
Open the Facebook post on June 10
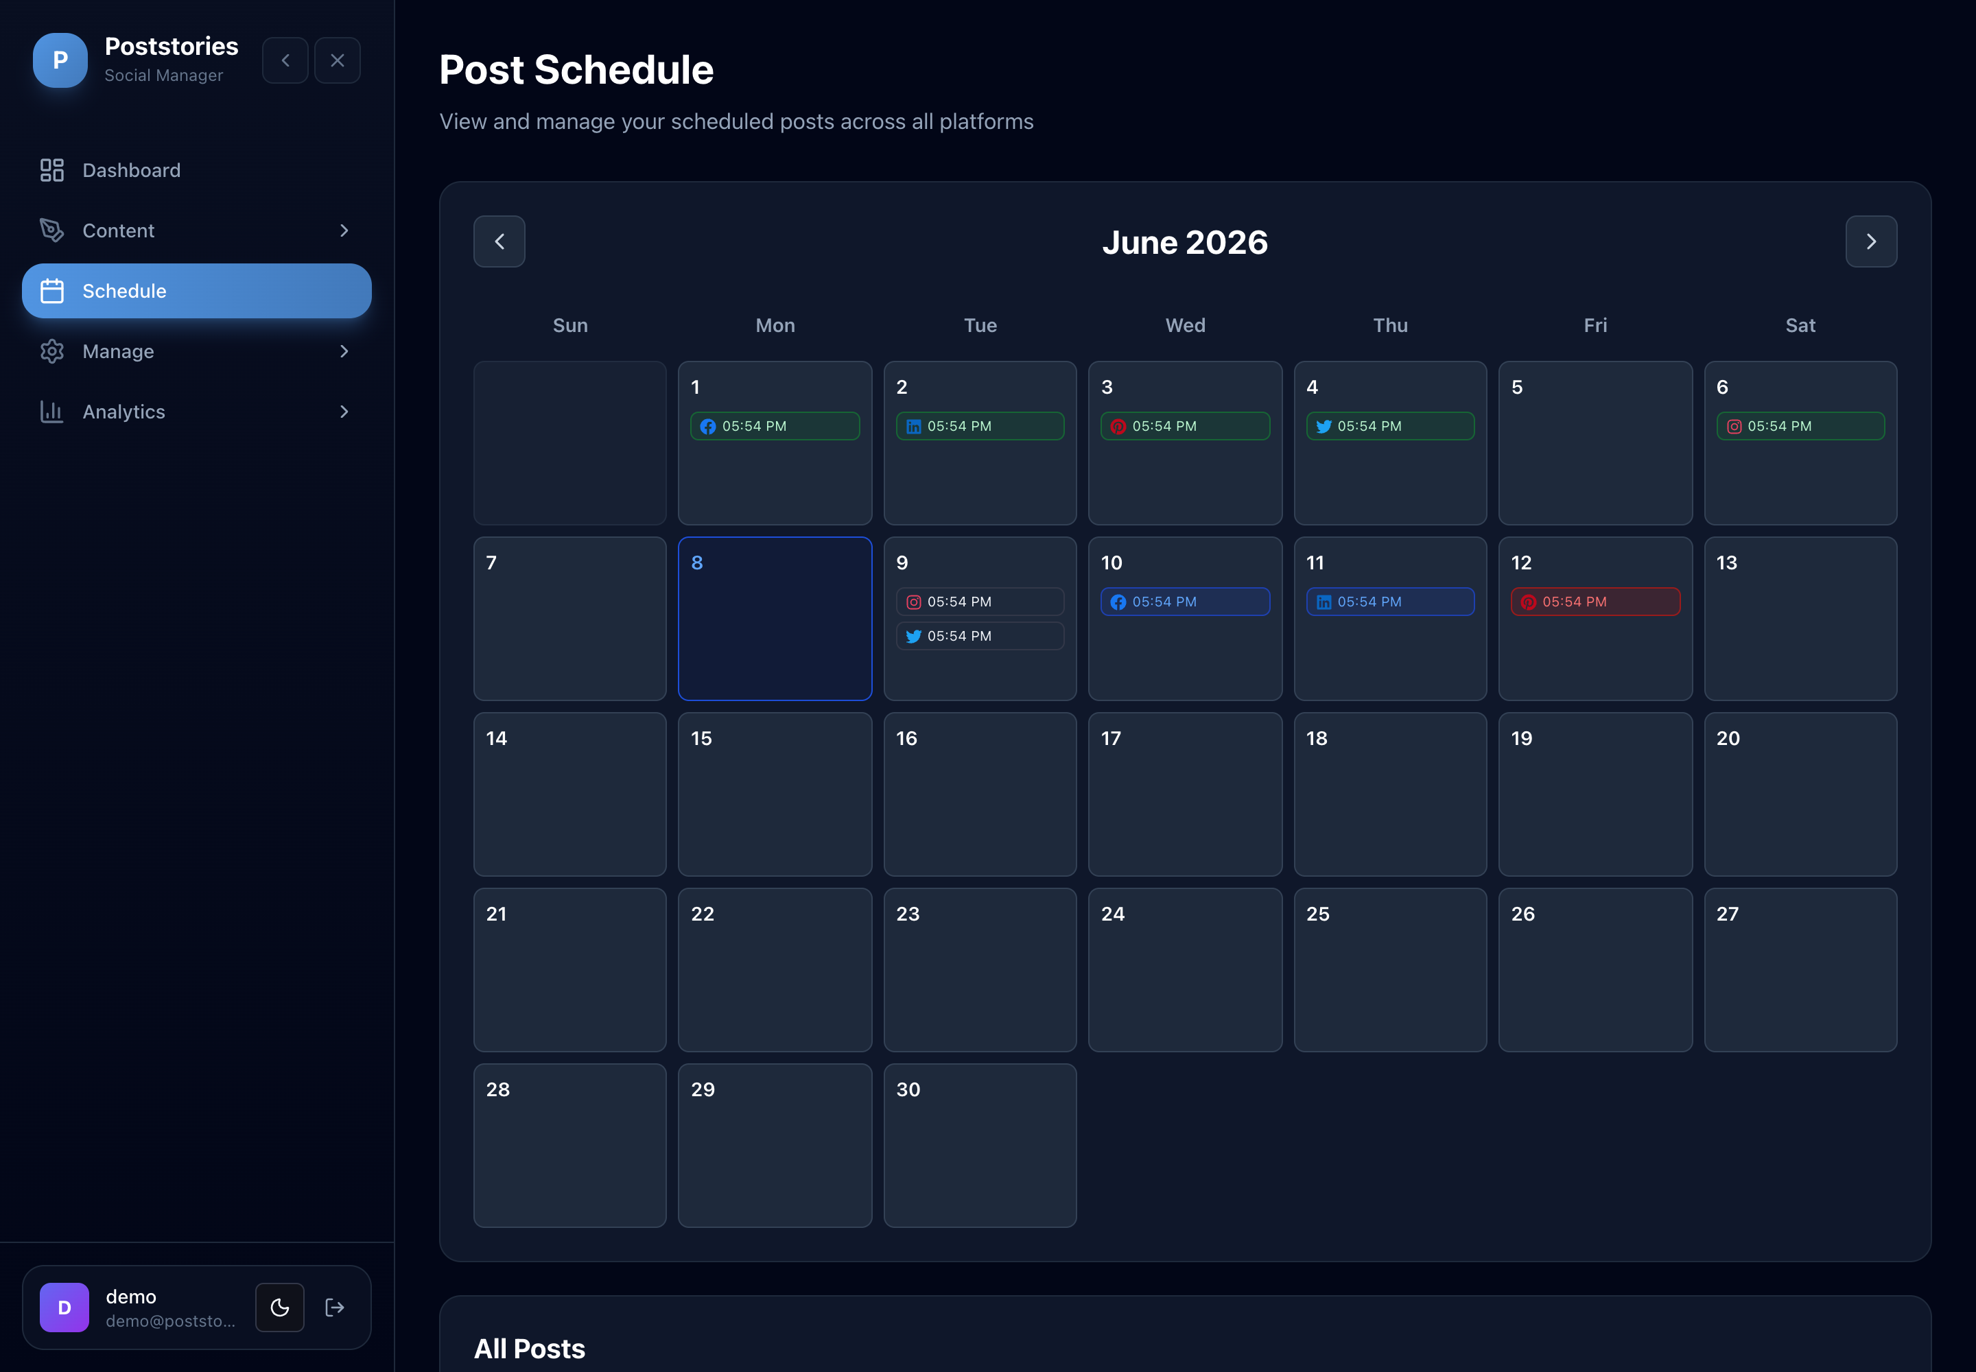tap(1185, 602)
